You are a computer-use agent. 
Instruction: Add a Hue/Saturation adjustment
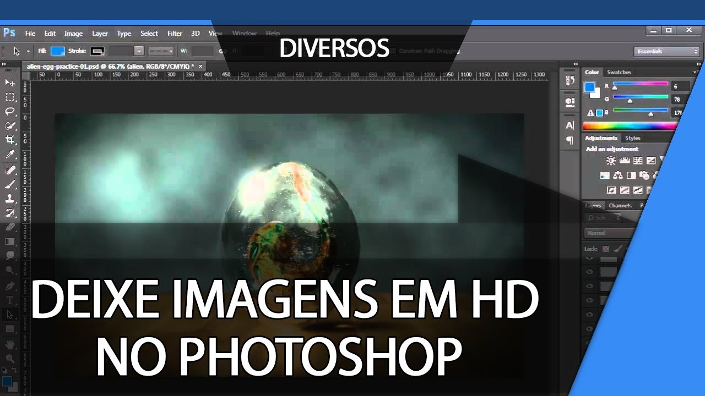pyautogui.click(x=605, y=175)
